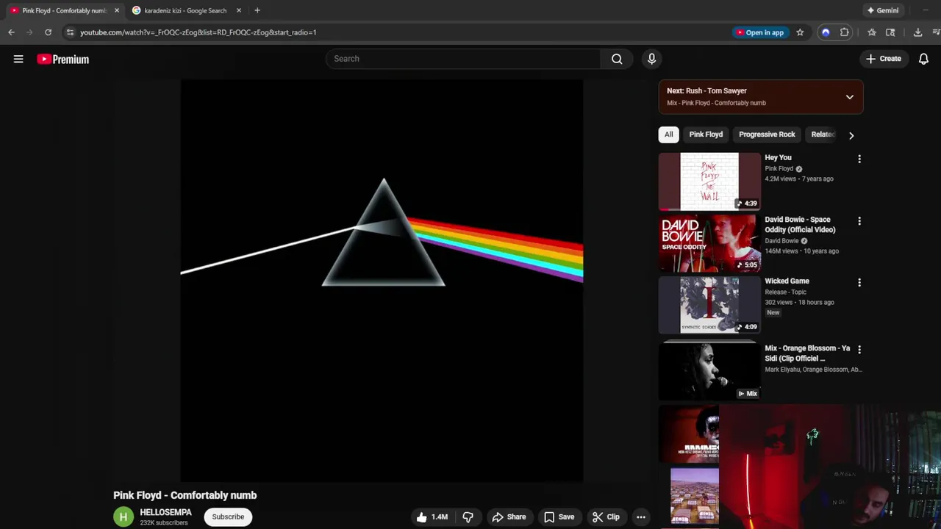Image resolution: width=941 pixels, height=529 pixels.
Task: Switch to karadeniz kizi Google Search tab
Action: tap(185, 10)
